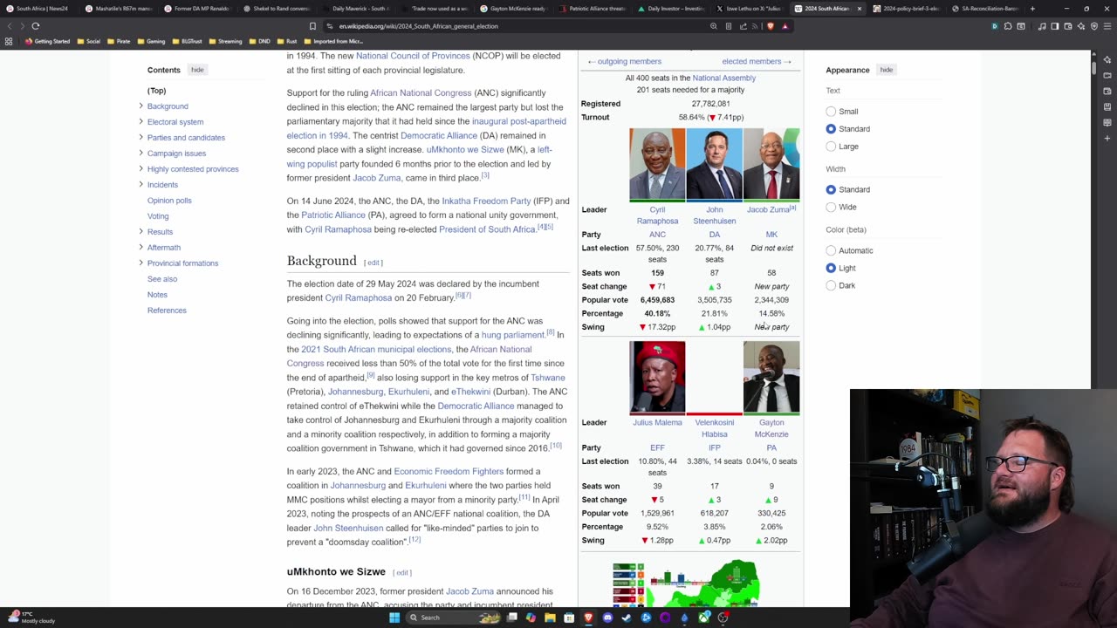The height and width of the screenshot is (628, 1117).
Task: Open the Cyril Ramaphosa infobox leader link
Action: pyautogui.click(x=657, y=215)
